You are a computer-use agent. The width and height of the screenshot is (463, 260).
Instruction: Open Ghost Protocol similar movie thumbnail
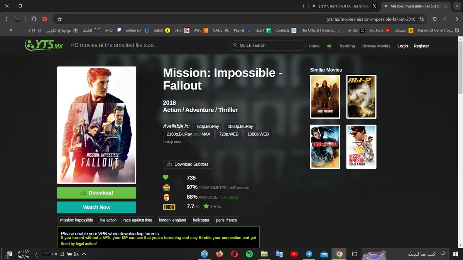pos(325,97)
